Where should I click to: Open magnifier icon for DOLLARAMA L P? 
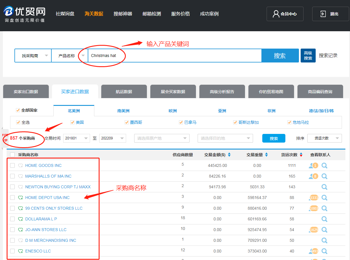pyautogui.click(x=324, y=219)
